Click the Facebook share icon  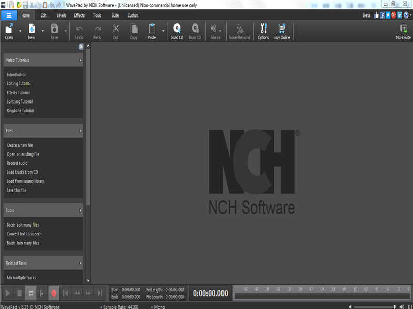pos(382,15)
